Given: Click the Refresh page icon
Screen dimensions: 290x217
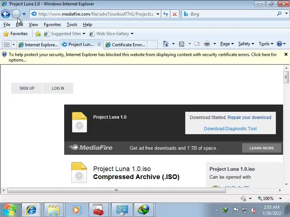Looking at the screenshot, I should click(166, 14).
